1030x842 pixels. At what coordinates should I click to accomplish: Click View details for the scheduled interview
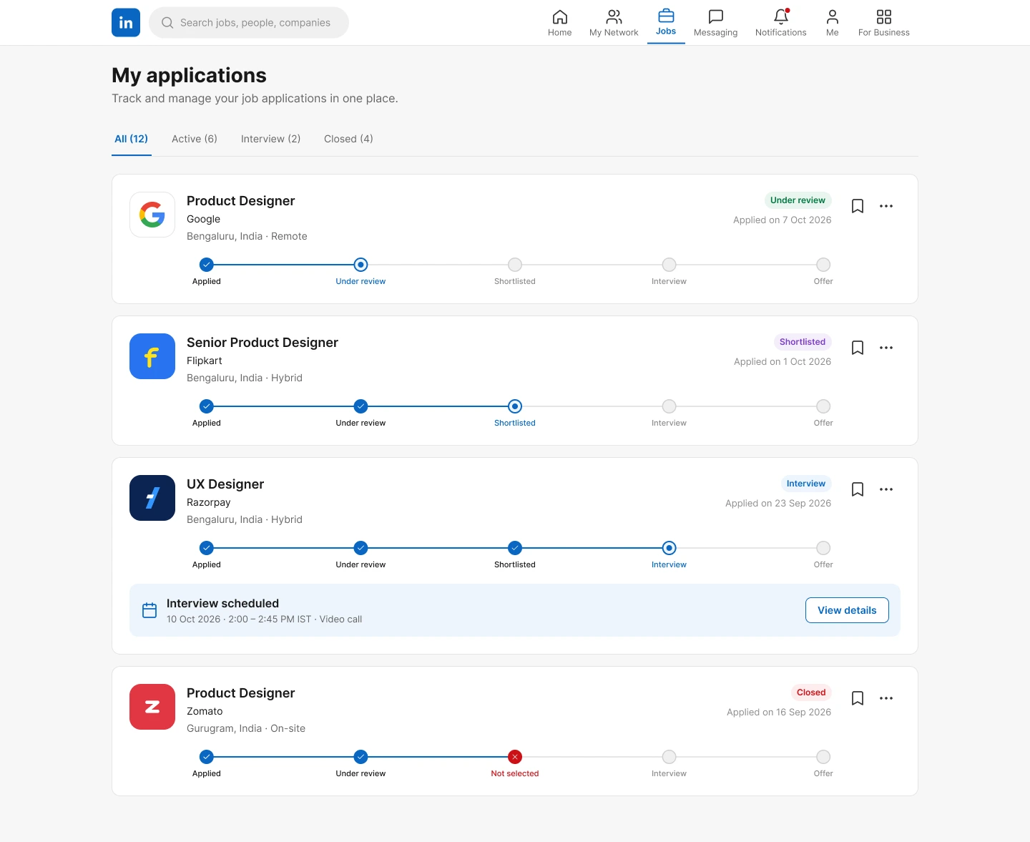[847, 610]
